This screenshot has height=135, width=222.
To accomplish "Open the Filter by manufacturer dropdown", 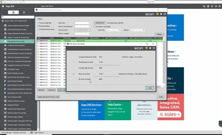I will point(83,26).
